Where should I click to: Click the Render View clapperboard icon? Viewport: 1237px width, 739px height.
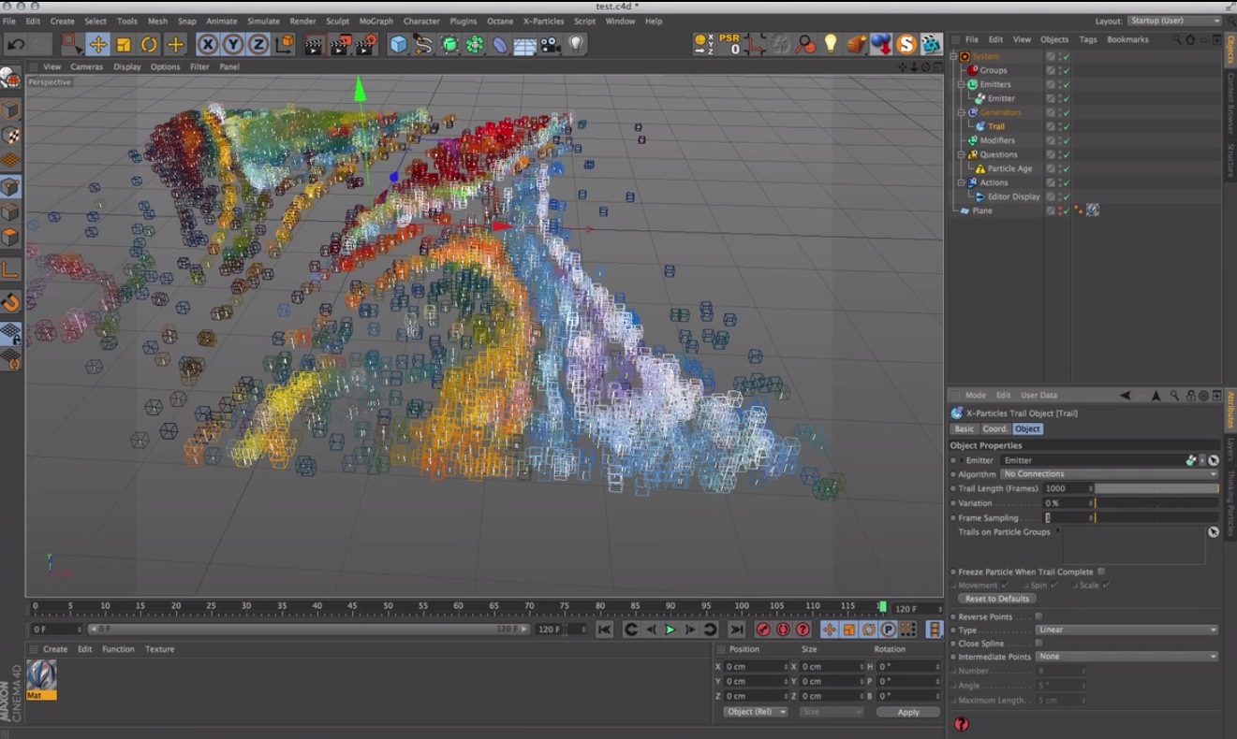315,44
